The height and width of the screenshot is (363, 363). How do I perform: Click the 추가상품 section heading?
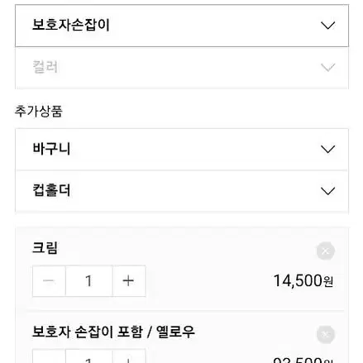click(39, 112)
